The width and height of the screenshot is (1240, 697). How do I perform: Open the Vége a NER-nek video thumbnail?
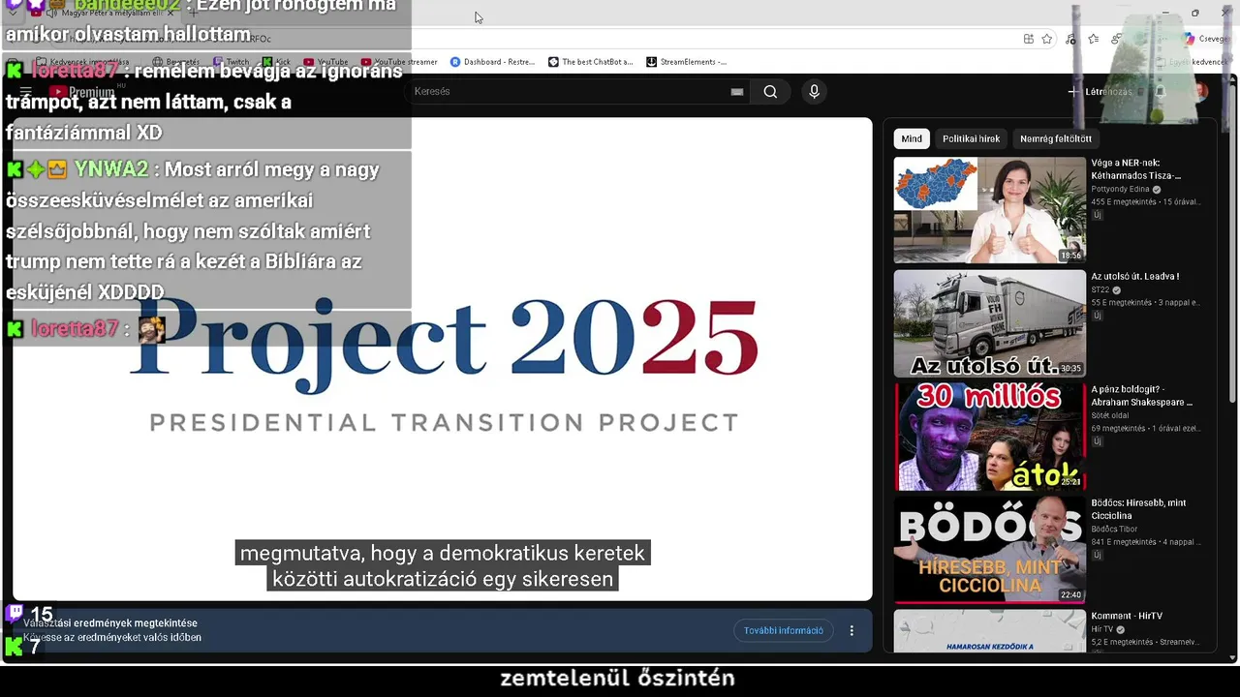pos(989,210)
